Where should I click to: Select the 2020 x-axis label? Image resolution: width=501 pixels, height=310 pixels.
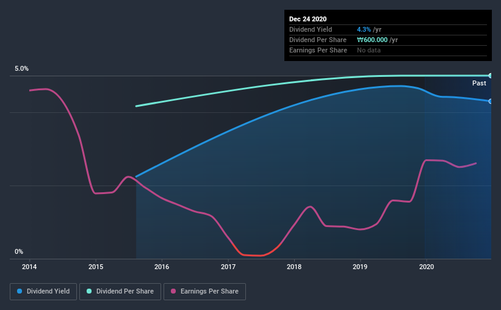pos(427,267)
